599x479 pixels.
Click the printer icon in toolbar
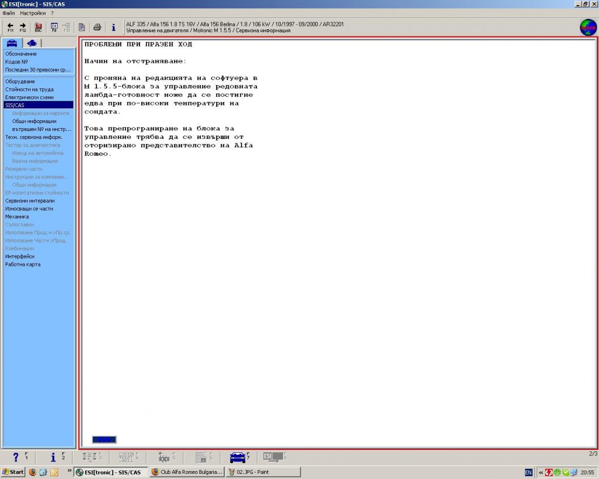point(97,27)
